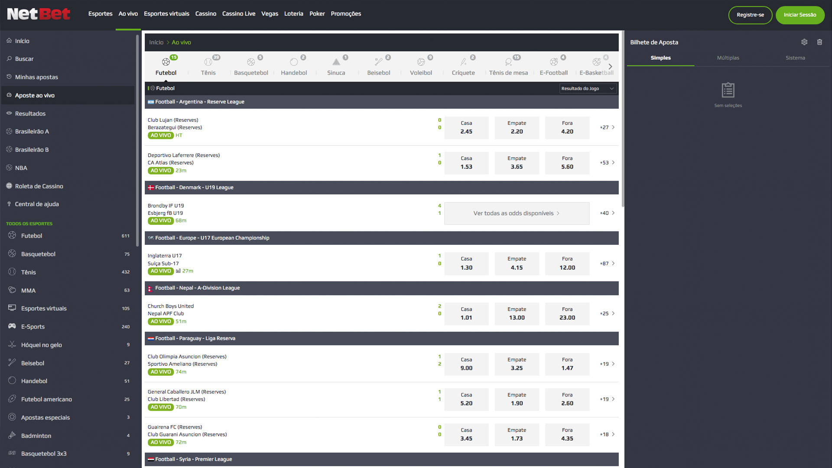Click the NetBet logo
Screen dimensions: 832x468
pyautogui.click(x=39, y=14)
